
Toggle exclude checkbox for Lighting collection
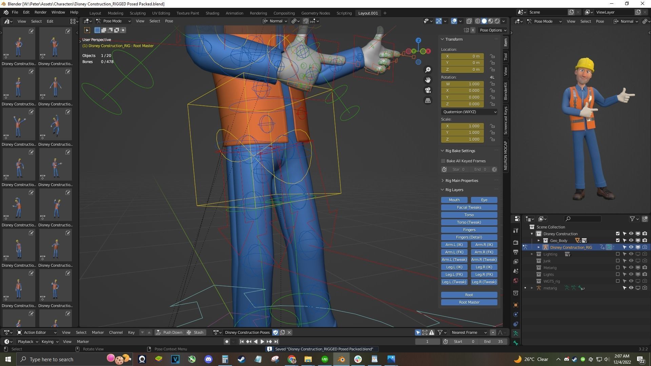coord(617,254)
